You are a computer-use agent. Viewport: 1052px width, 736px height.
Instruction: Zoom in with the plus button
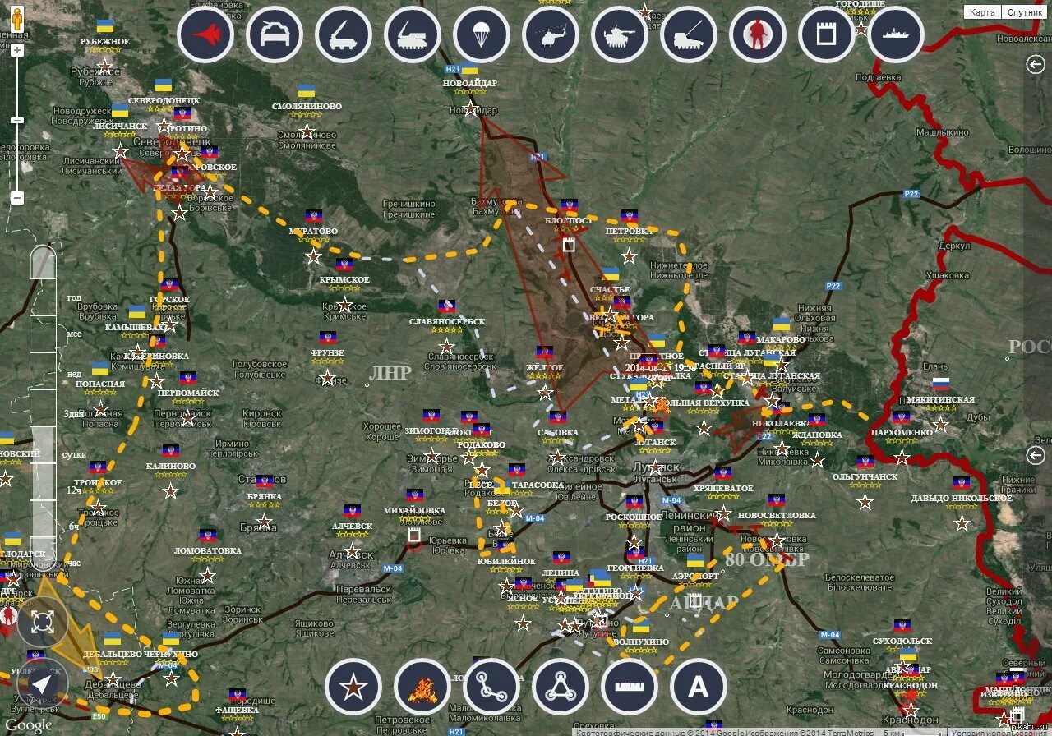click(x=16, y=50)
